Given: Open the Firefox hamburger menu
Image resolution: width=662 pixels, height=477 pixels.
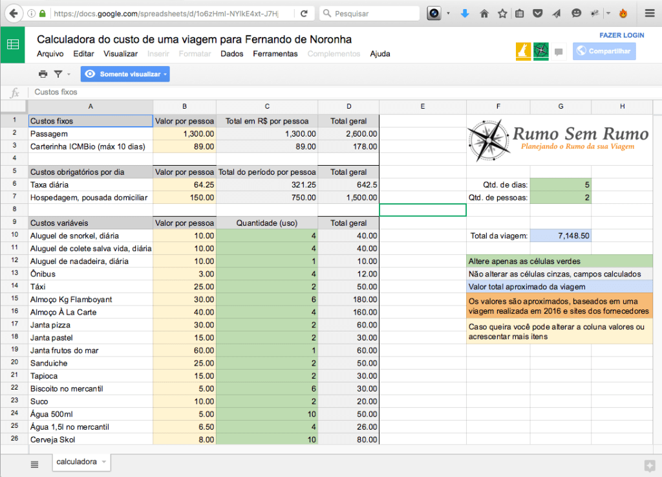Looking at the screenshot, I should tap(649, 13).
